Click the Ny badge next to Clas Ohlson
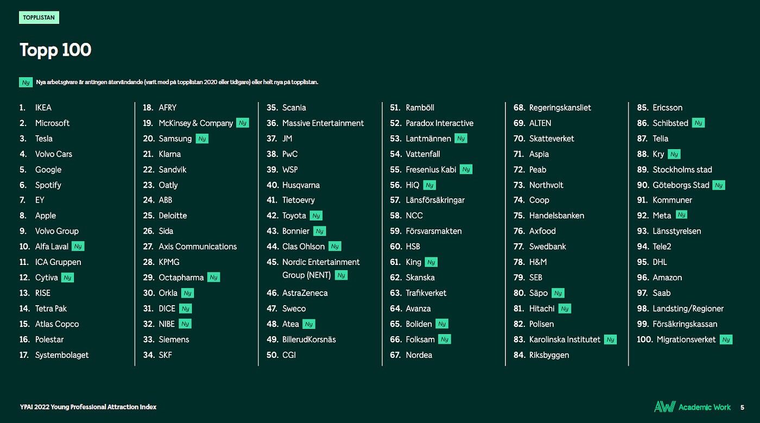760x423 pixels. coord(335,247)
